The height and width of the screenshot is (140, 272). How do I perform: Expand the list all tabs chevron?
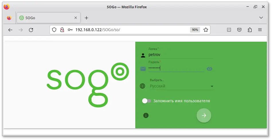click(x=261, y=18)
